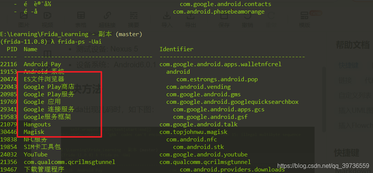373x173 pixels.
Task: Click the 'Google 应用' process name
Action: (42, 102)
